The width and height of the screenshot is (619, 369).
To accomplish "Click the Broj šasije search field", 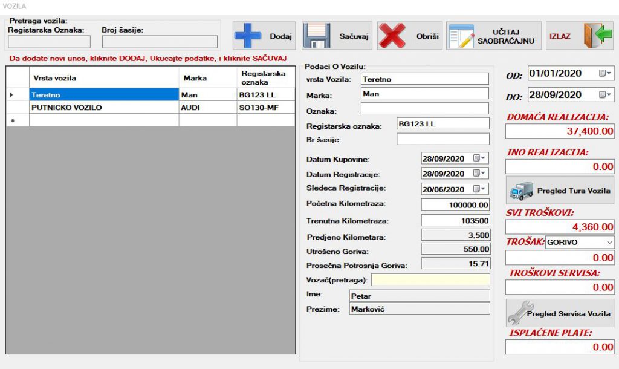I will pyautogui.click(x=160, y=42).
